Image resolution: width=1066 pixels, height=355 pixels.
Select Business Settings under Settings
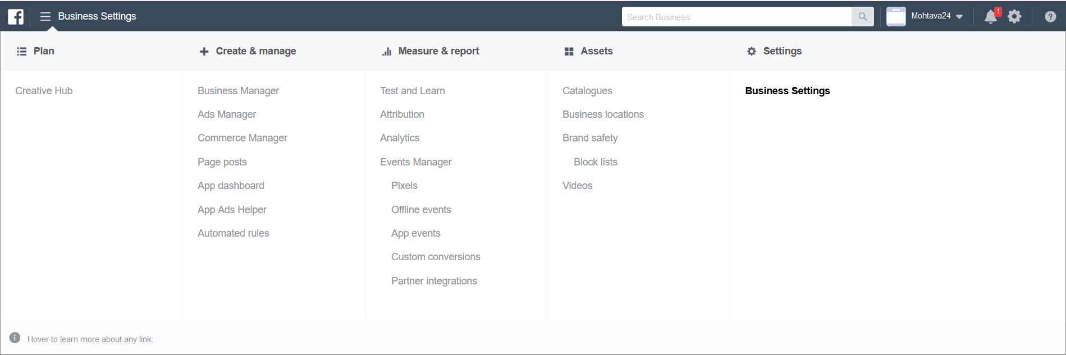(x=787, y=91)
